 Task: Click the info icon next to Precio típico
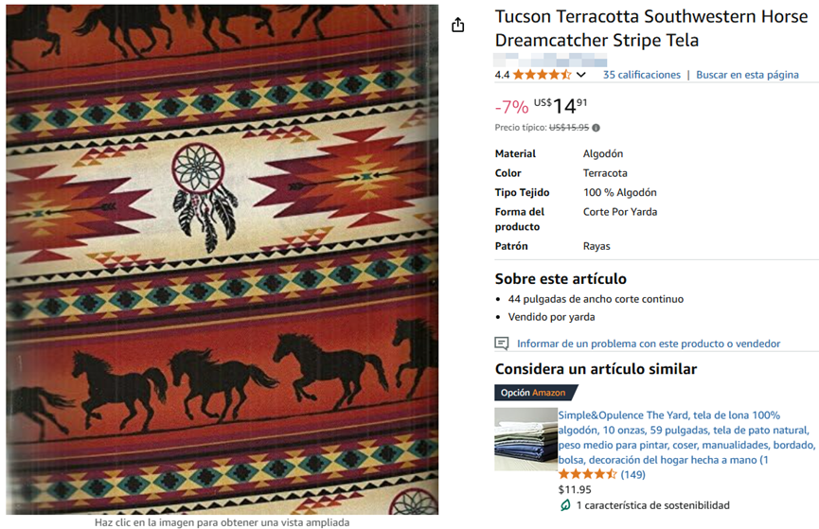pyautogui.click(x=596, y=128)
